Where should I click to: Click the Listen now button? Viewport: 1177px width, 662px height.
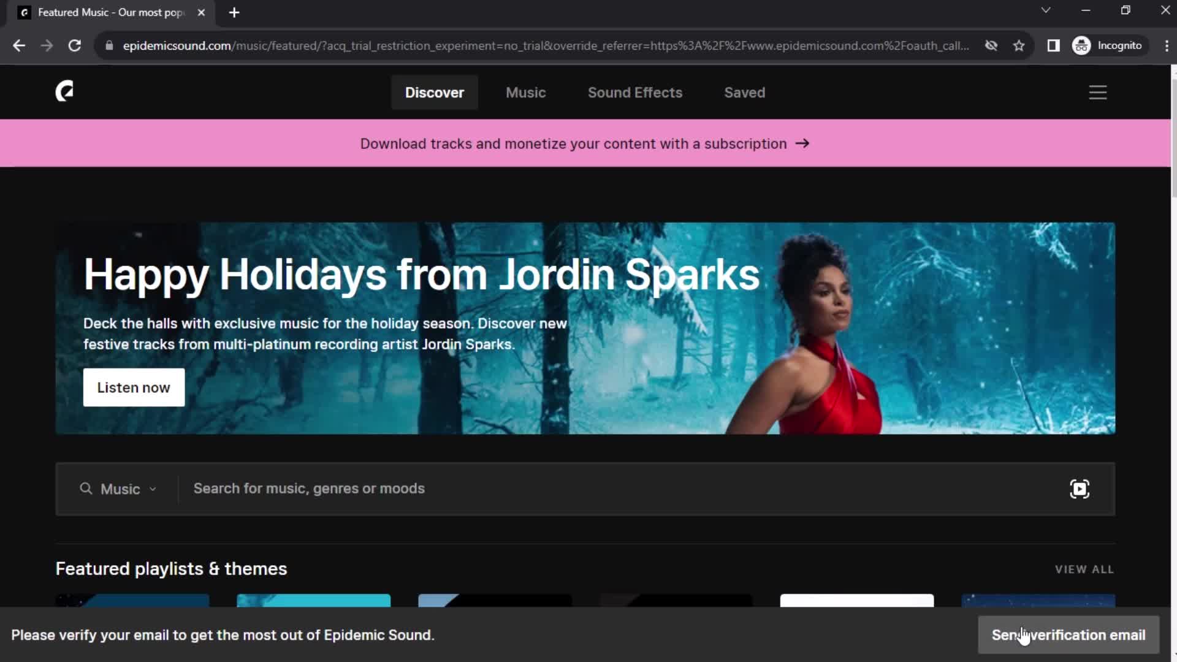click(134, 387)
